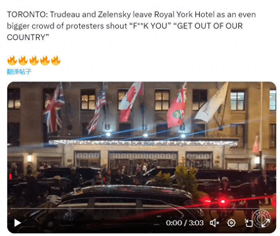Unmute the video's audio
The image size is (280, 236).
(214, 223)
